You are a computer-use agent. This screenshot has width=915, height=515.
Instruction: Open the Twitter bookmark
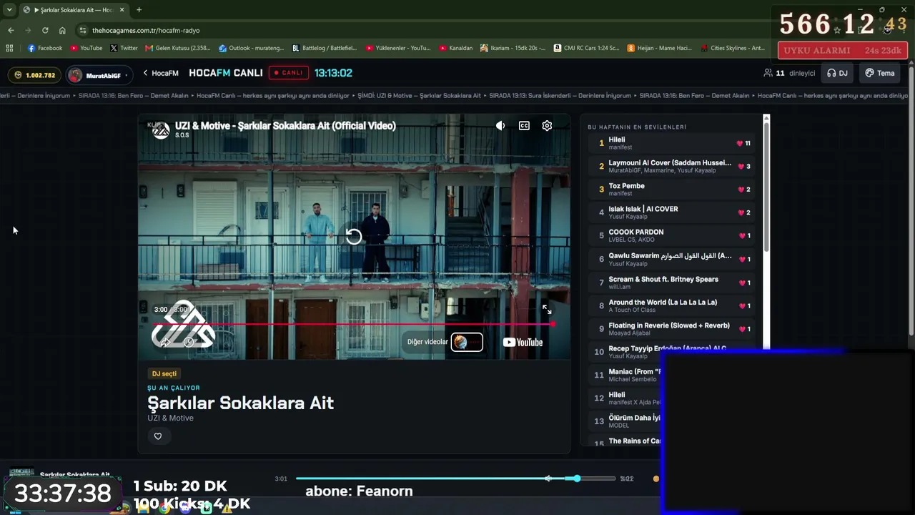click(x=124, y=49)
